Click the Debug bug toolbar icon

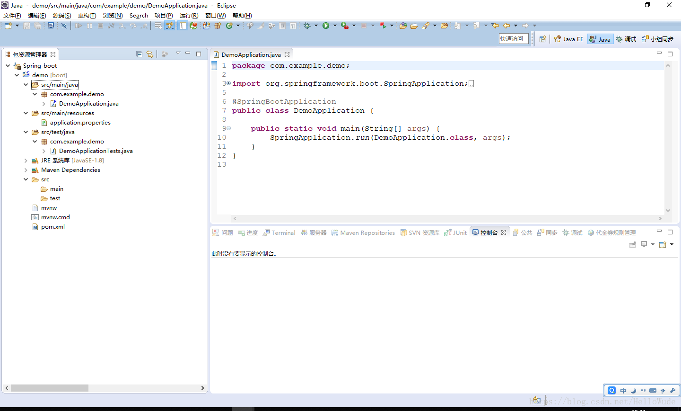(x=307, y=26)
